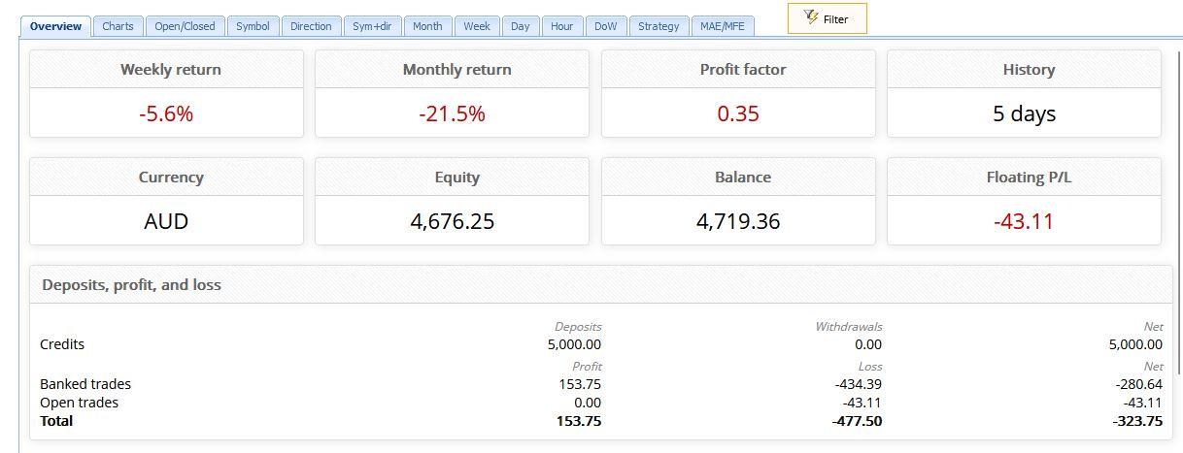Open the Open/Closed tab
The height and width of the screenshot is (453, 1183).
point(186,26)
